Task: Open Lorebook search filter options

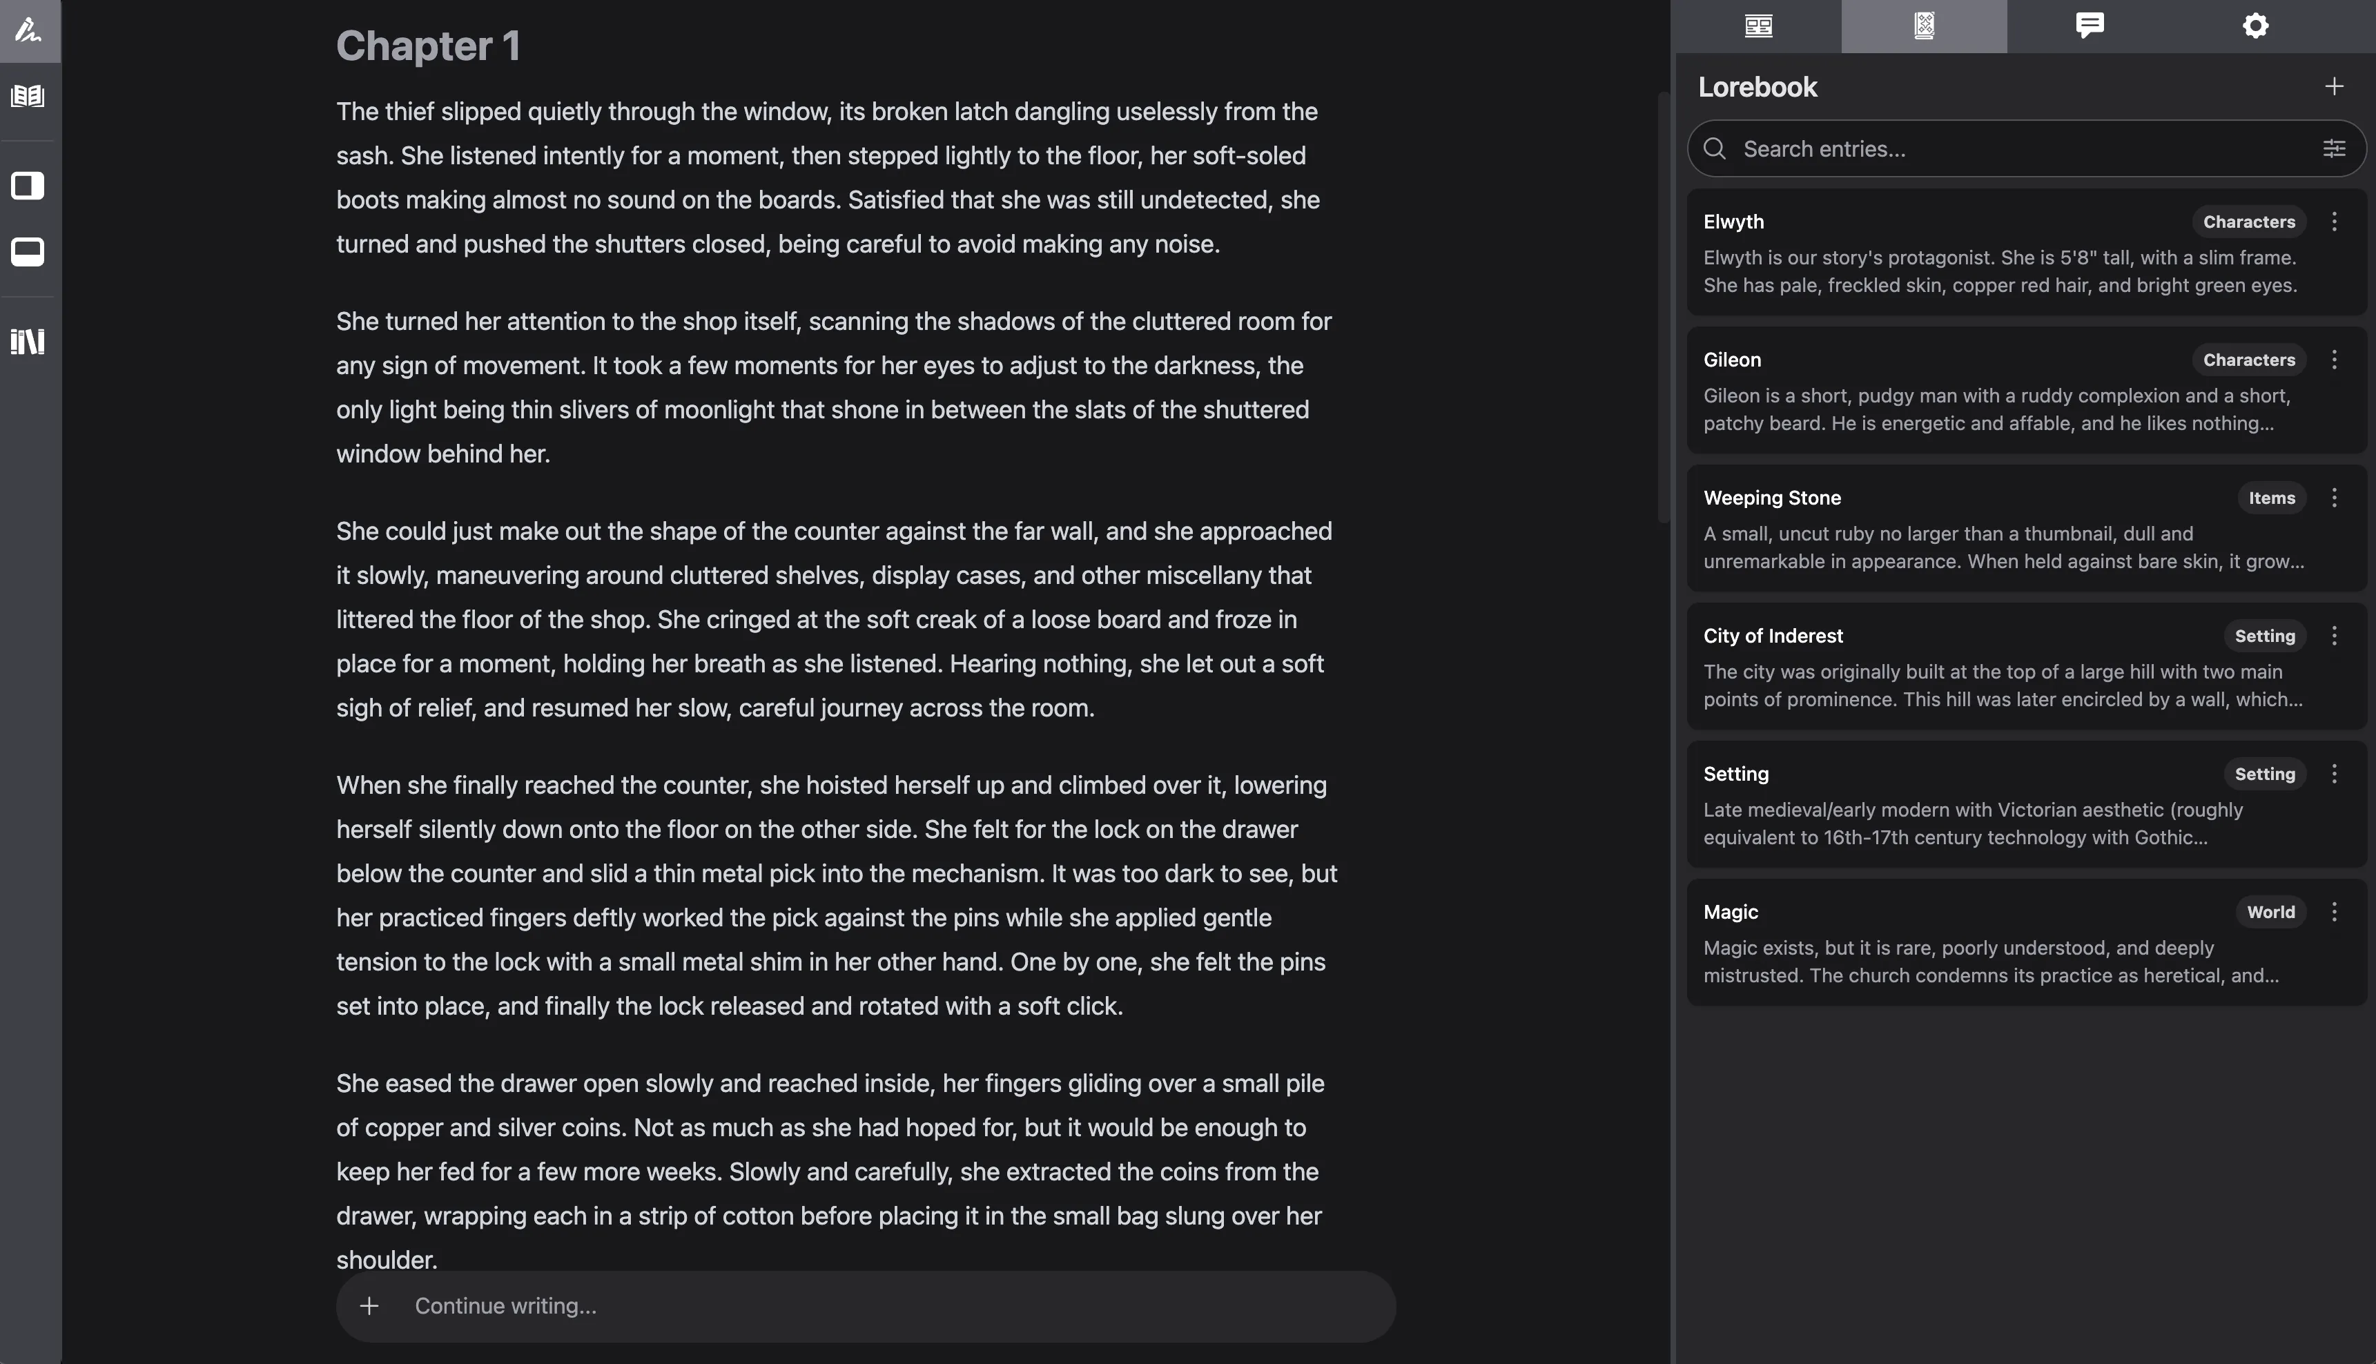Action: coord(2334,148)
